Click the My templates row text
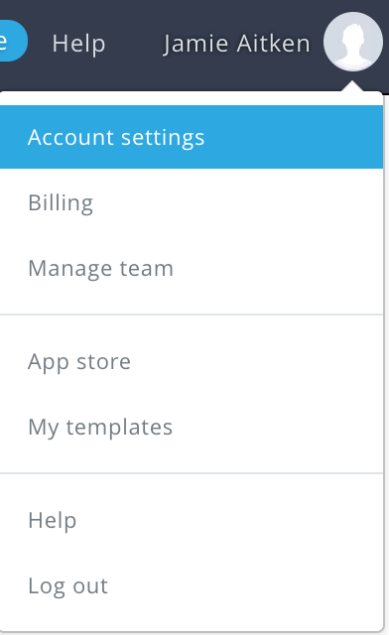 (x=100, y=428)
